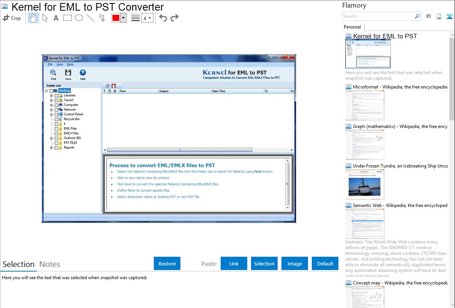Open the Selection tab

(19, 264)
